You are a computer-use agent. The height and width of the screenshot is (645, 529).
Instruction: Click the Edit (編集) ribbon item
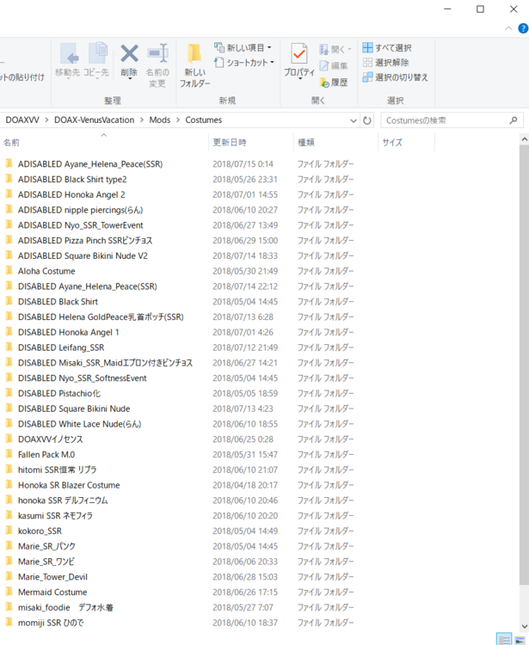[334, 66]
